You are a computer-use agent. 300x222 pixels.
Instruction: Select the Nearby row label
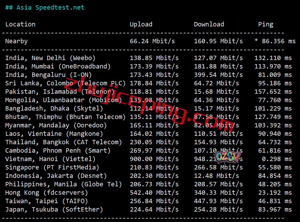pyautogui.click(x=17, y=41)
